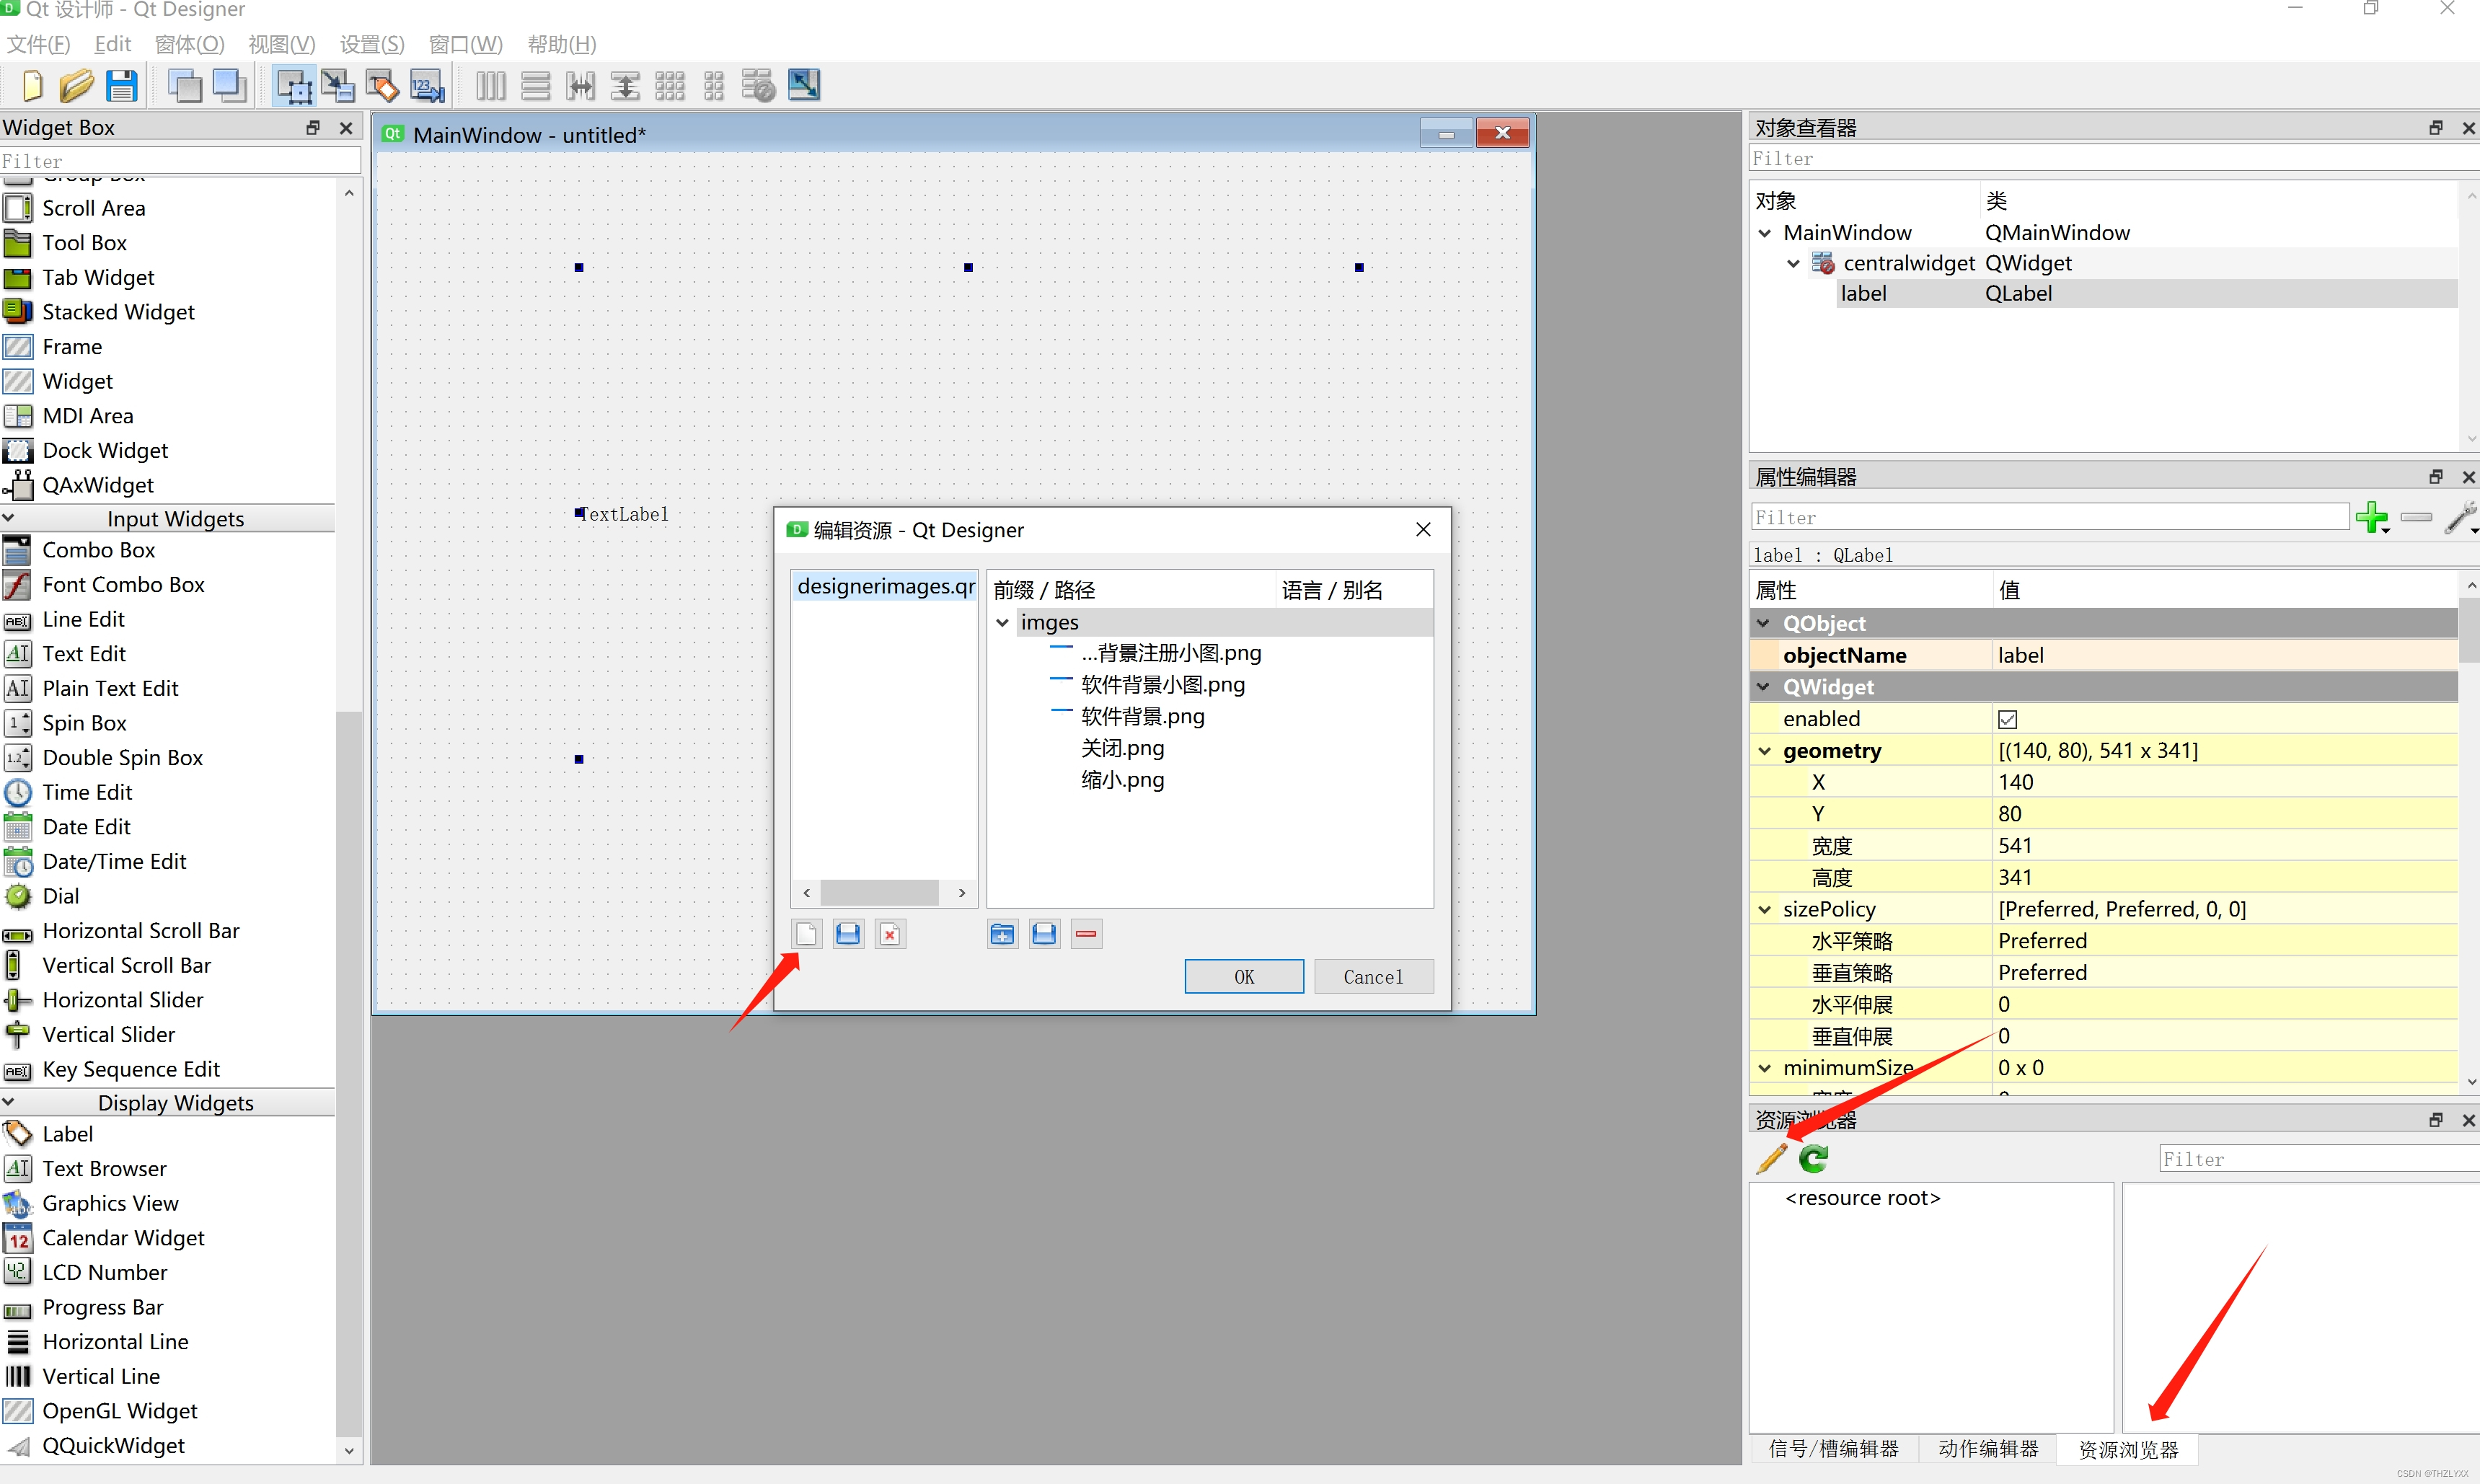Collapse MainWindow node in object inspector
2480x1484 pixels.
pyautogui.click(x=1765, y=233)
